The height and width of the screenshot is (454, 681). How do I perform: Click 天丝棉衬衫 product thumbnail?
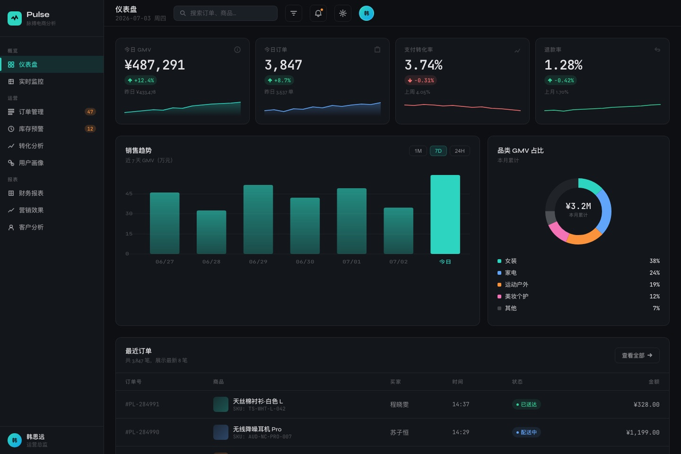pos(221,405)
